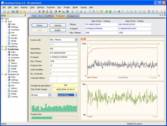Open the Curve Fitting dropdown
The height and width of the screenshot is (126, 167).
76,95
